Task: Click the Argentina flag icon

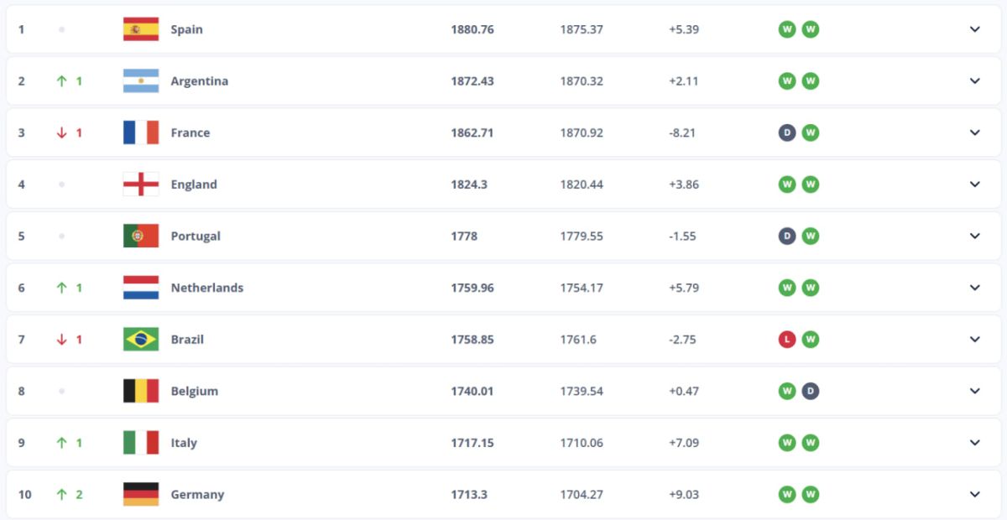Action: tap(140, 81)
